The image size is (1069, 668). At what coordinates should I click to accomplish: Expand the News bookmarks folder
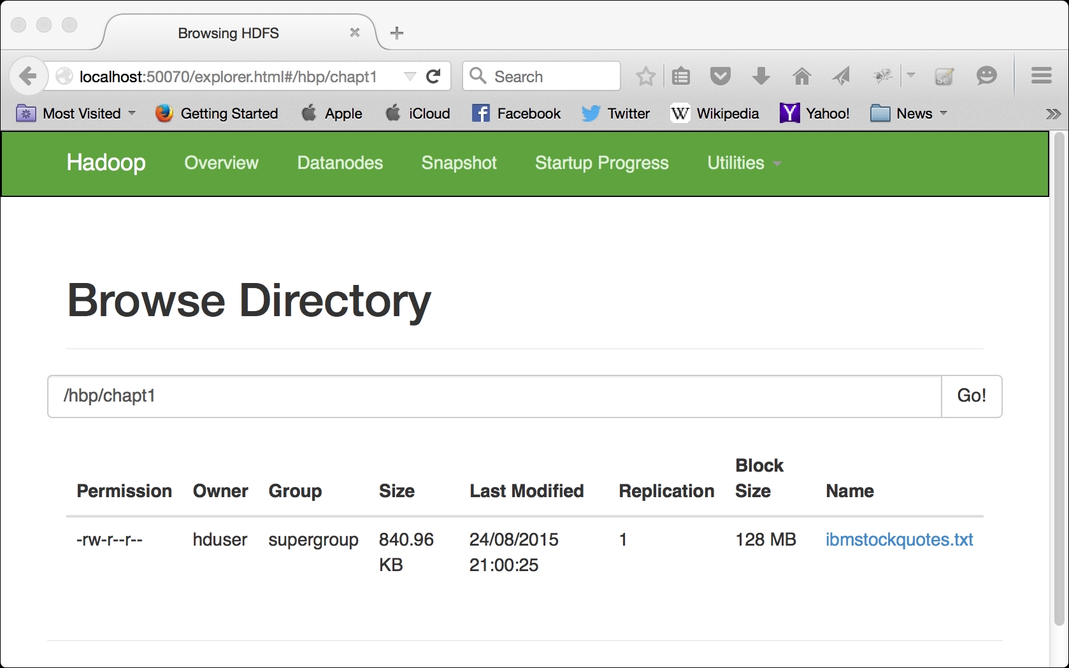pyautogui.click(x=909, y=113)
